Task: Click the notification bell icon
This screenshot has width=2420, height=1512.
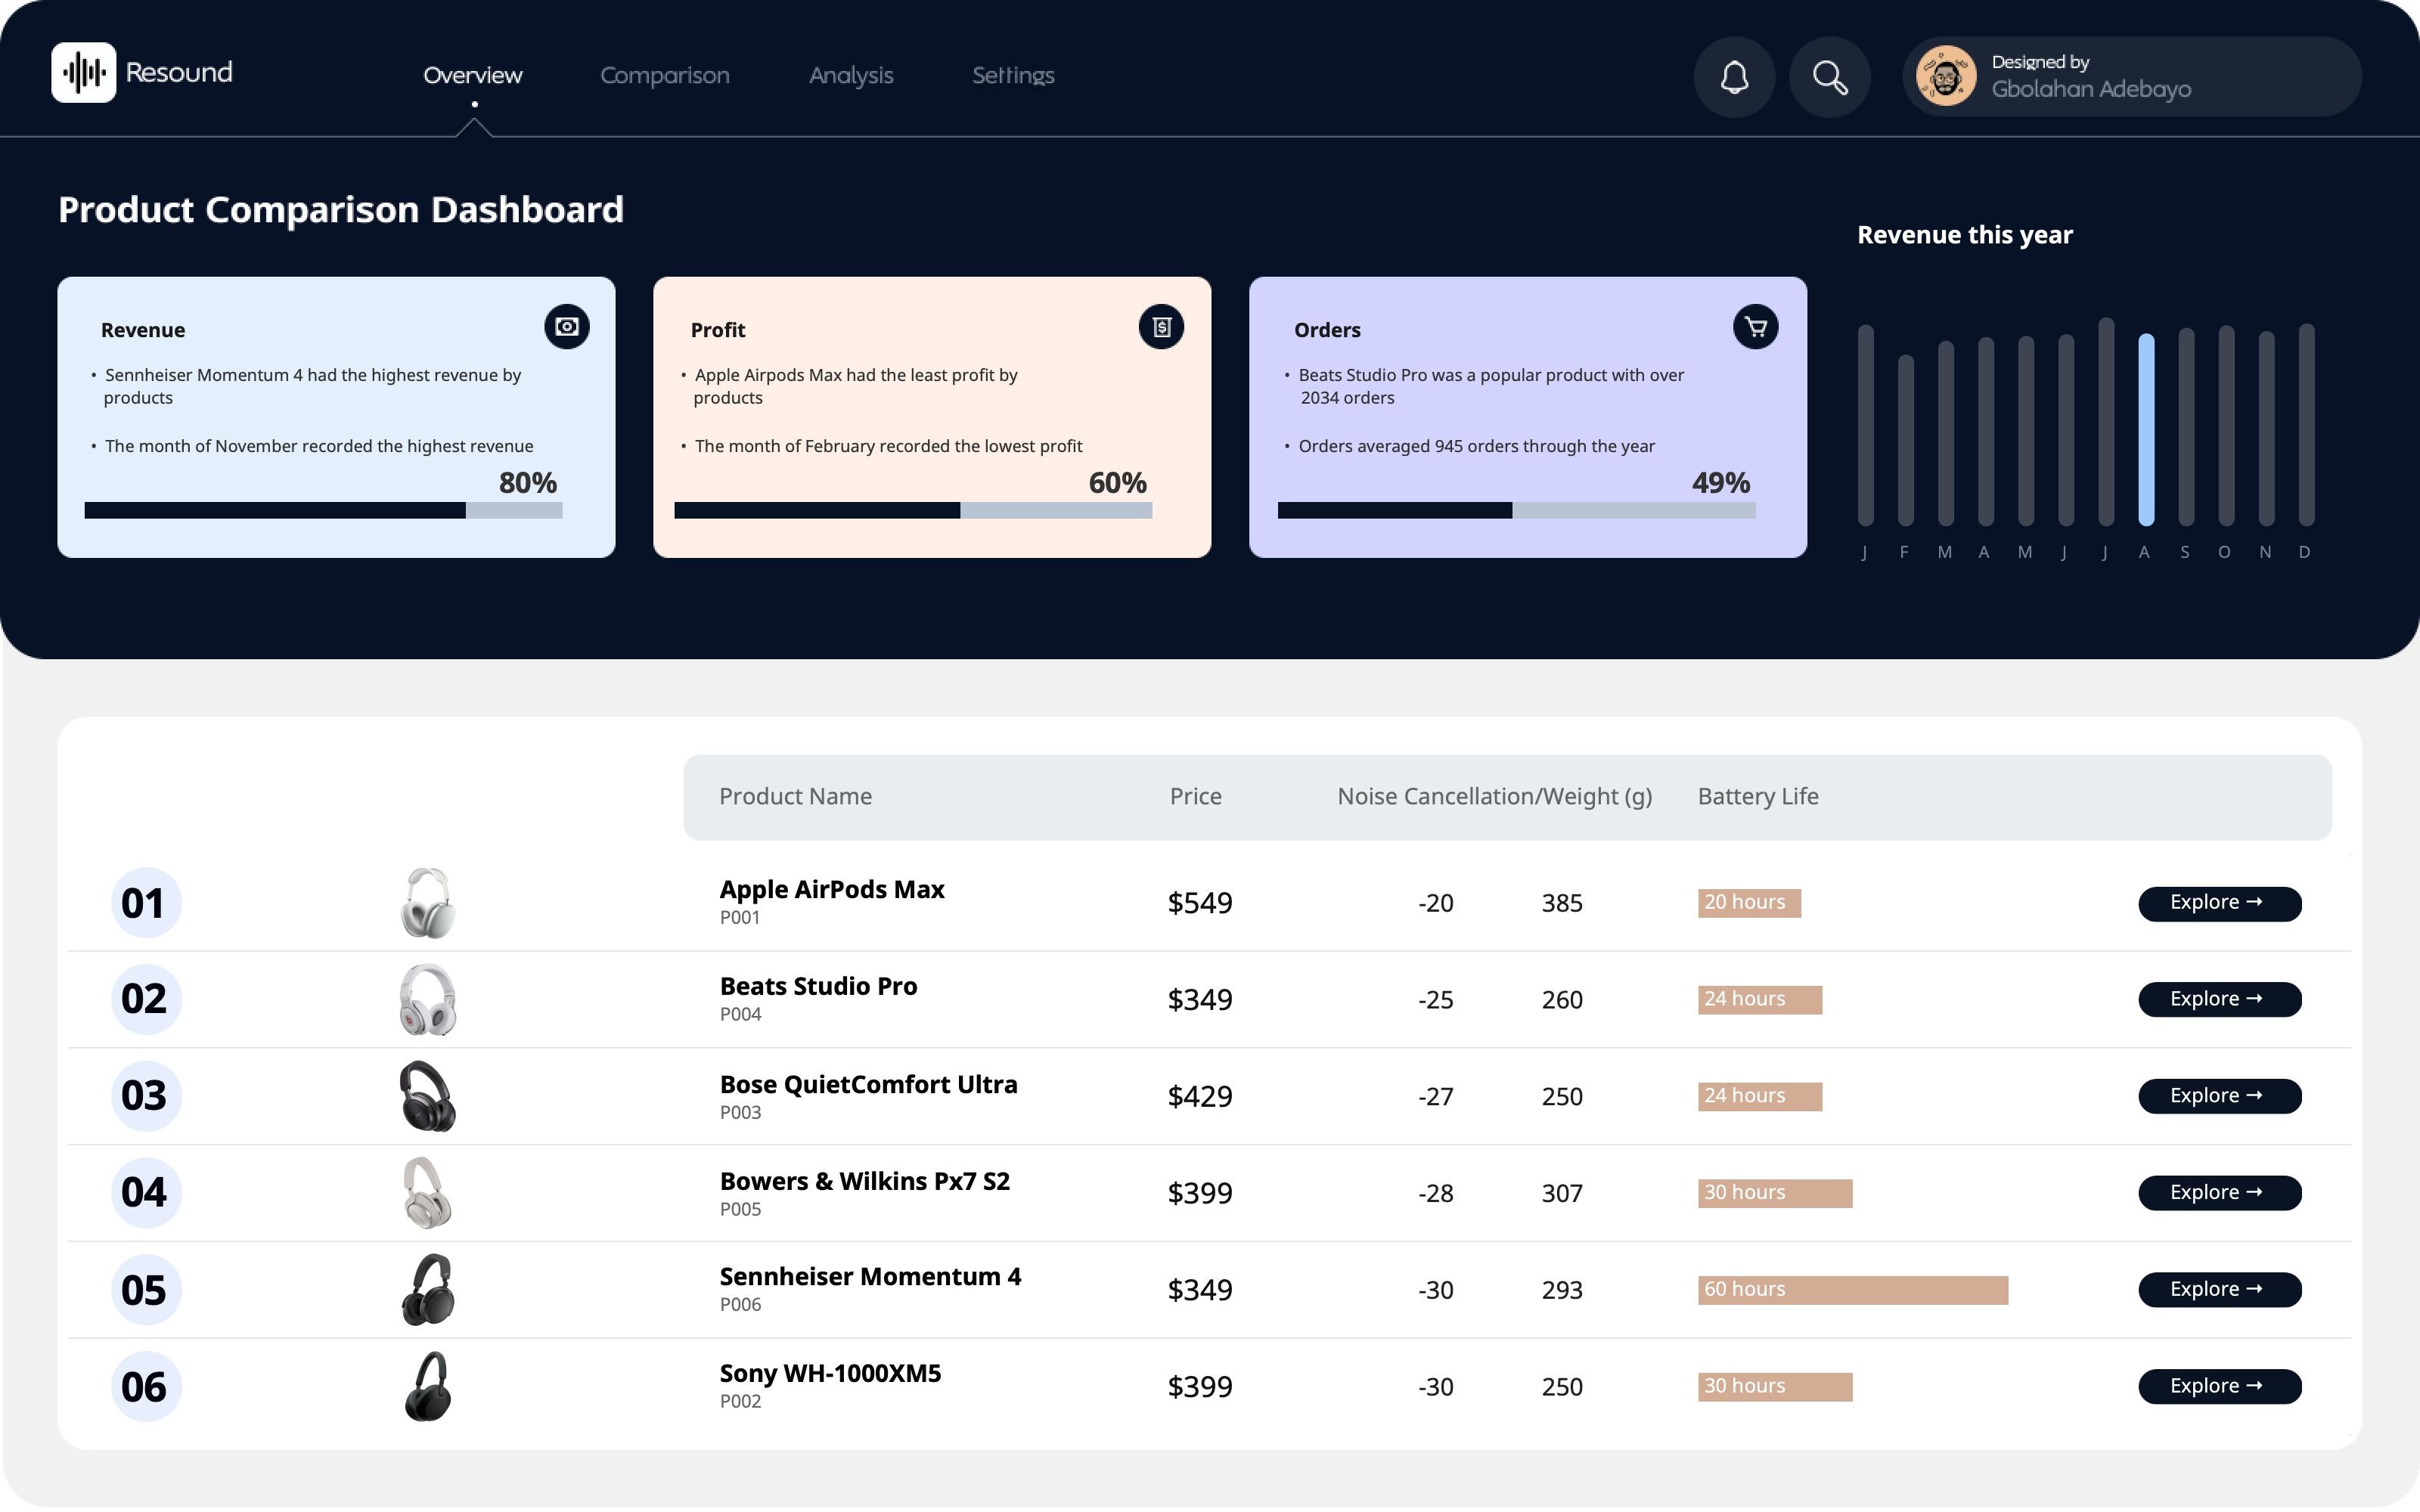Action: coord(1734,77)
